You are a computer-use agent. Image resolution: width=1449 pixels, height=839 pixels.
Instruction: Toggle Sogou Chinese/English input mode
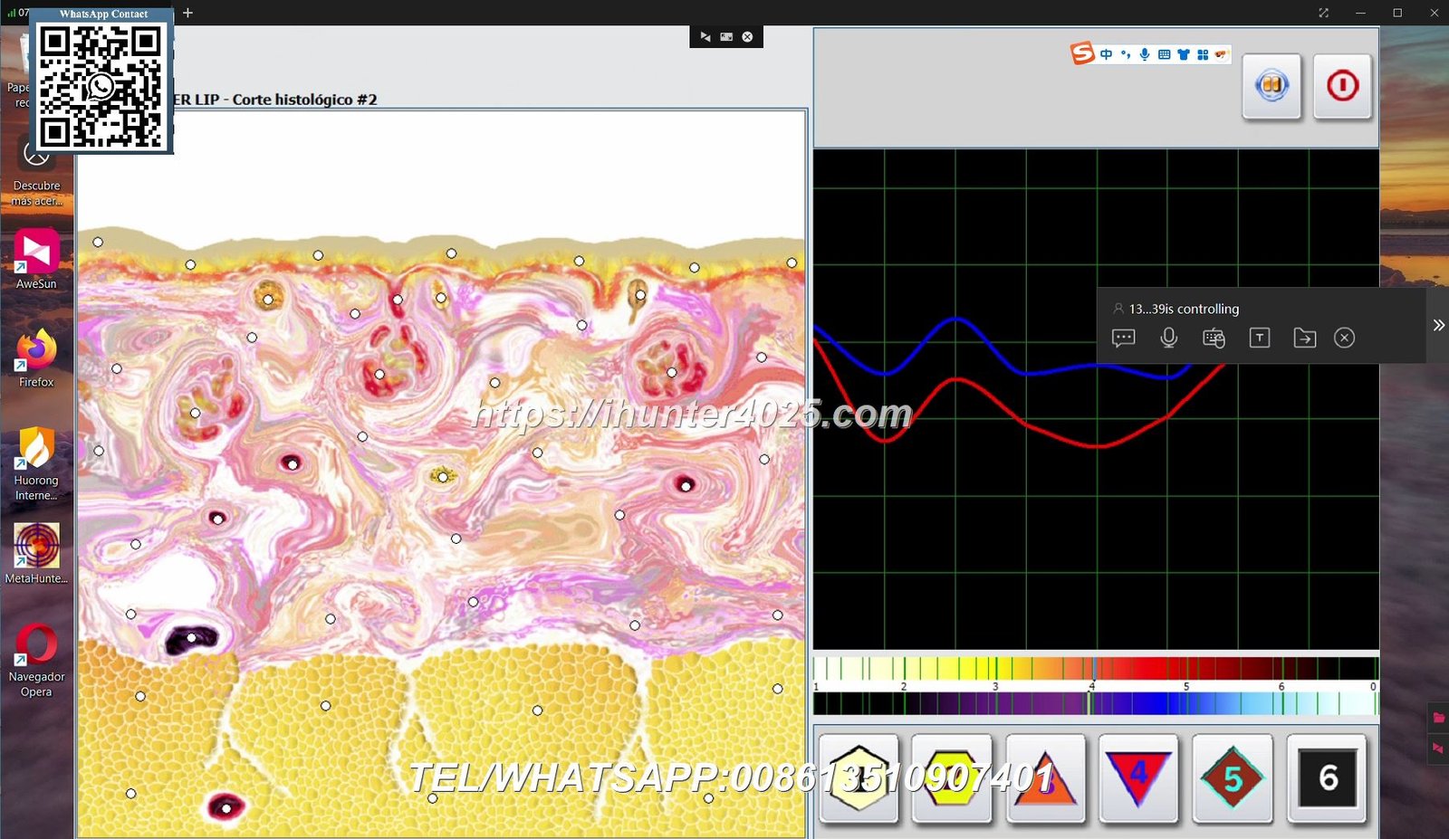[x=1106, y=54]
